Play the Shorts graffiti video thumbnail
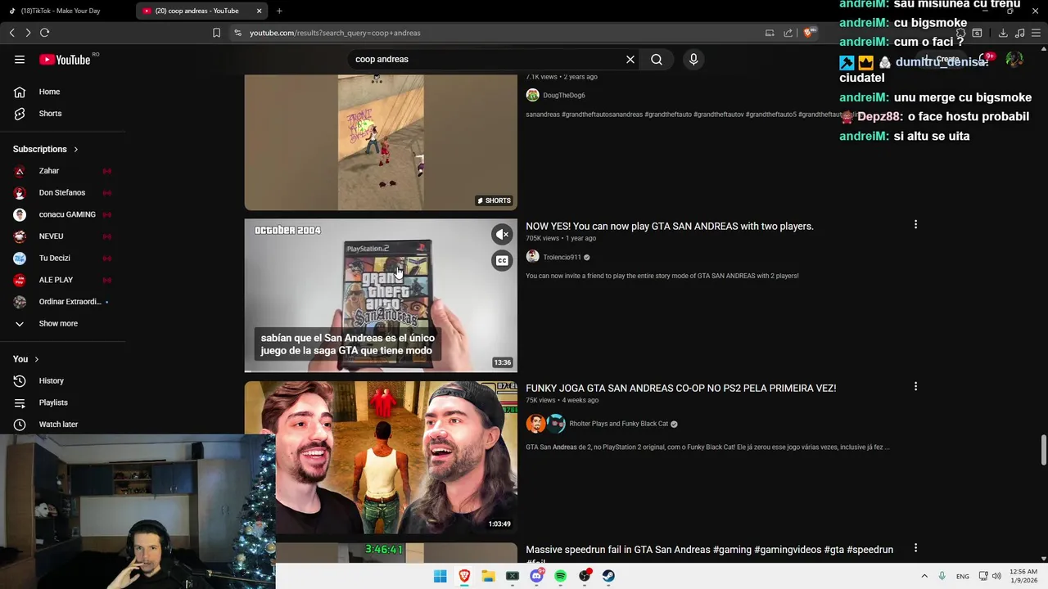Screen dimensions: 1048x589 point(381,142)
